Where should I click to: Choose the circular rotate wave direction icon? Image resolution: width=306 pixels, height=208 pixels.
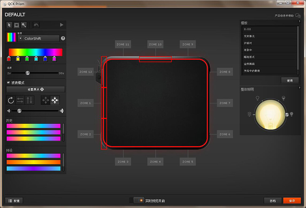pos(11,100)
